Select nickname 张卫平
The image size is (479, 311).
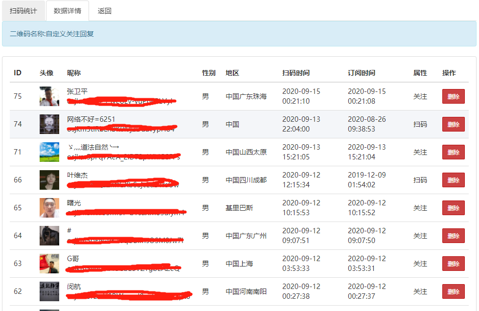coord(77,91)
